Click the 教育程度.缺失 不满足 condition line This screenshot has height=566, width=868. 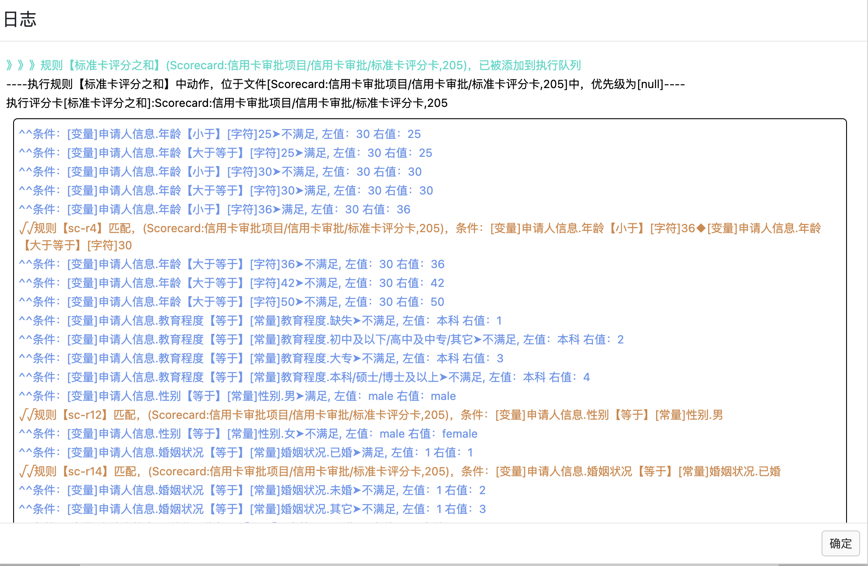260,321
